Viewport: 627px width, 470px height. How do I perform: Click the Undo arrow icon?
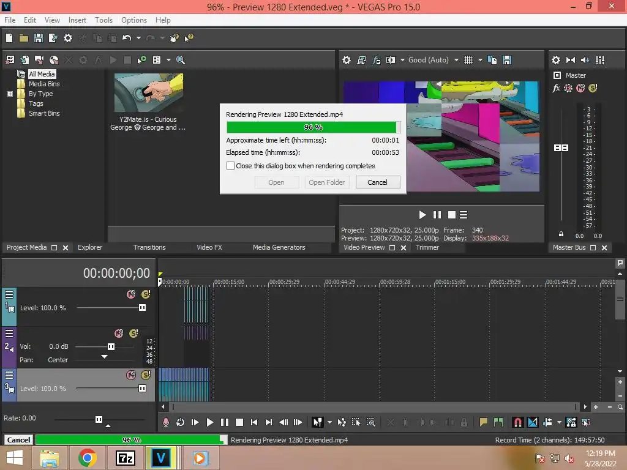coord(127,38)
